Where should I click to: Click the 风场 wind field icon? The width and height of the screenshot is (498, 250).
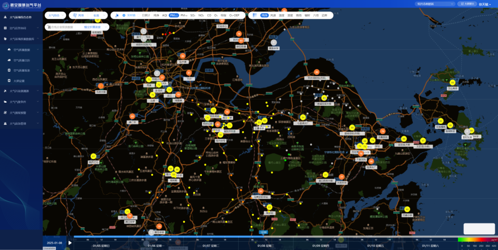point(75,15)
